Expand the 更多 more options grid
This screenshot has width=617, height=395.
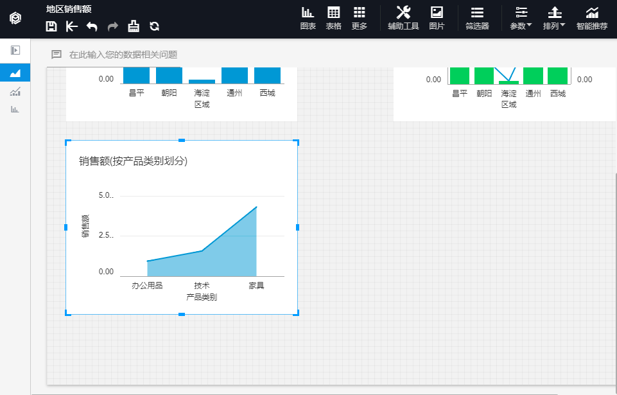click(x=360, y=18)
